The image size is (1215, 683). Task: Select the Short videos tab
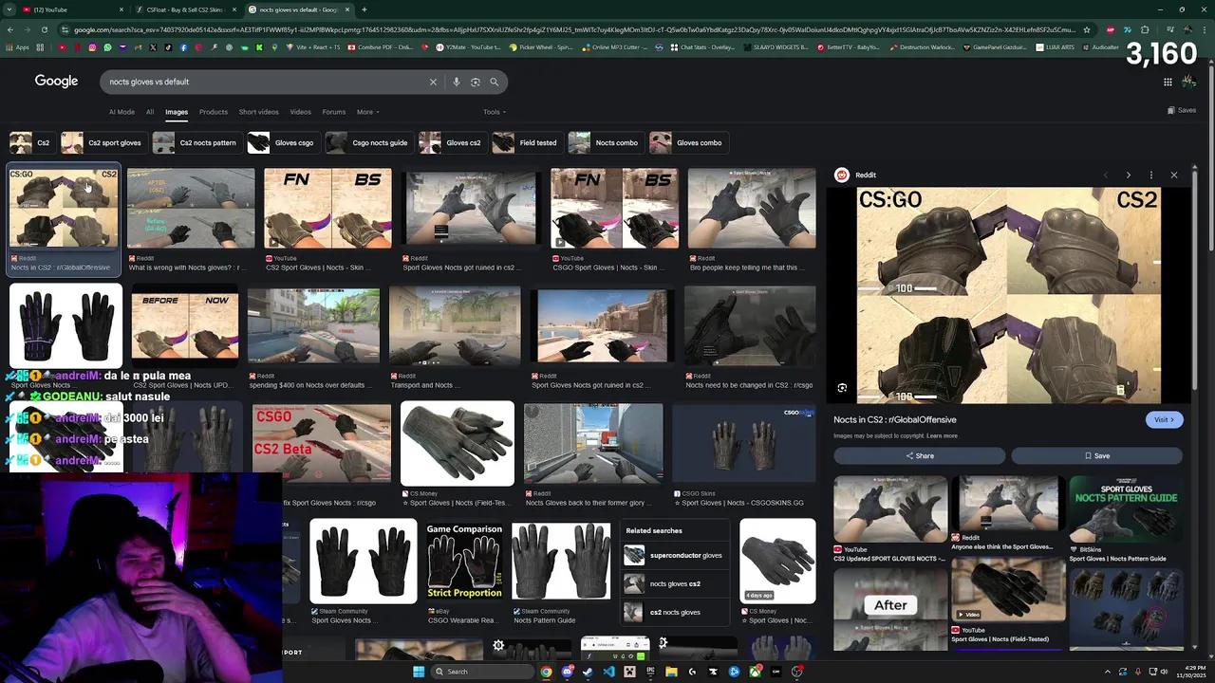point(258,112)
